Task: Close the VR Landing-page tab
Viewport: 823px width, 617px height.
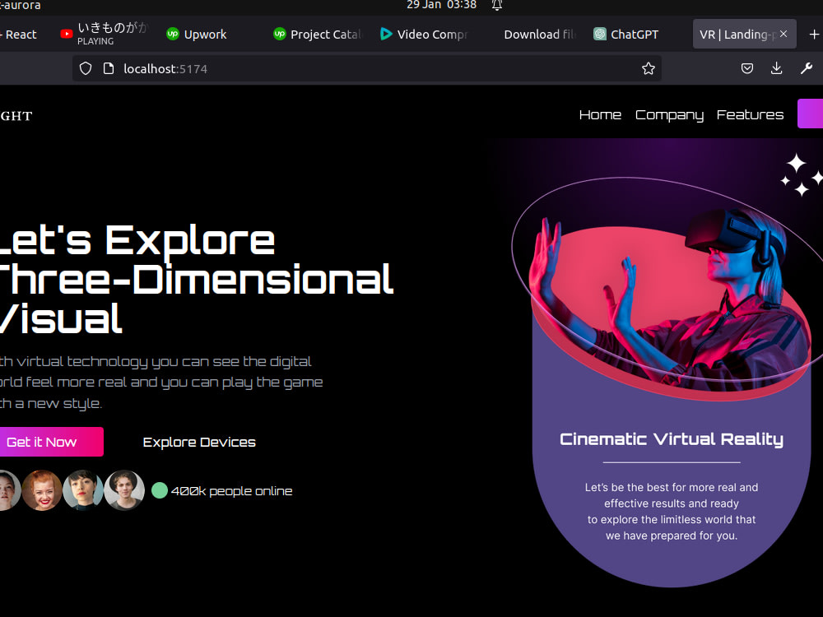Action: coord(783,34)
